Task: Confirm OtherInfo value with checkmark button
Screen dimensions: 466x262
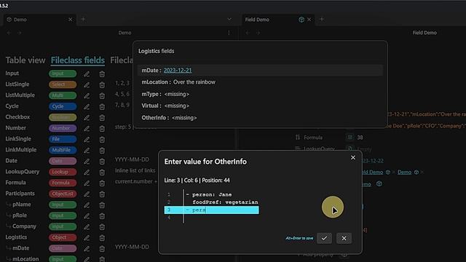Action: [324, 238]
